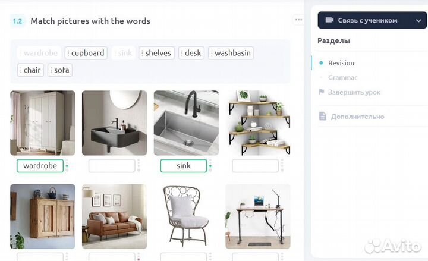Pick the shelves word chip

tap(156, 53)
